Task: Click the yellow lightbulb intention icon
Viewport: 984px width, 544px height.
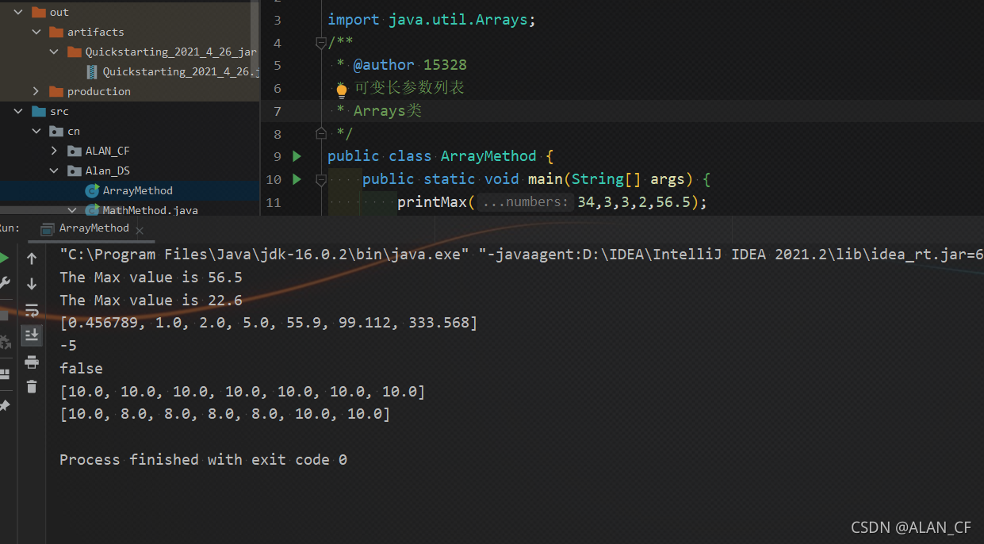Action: click(342, 90)
